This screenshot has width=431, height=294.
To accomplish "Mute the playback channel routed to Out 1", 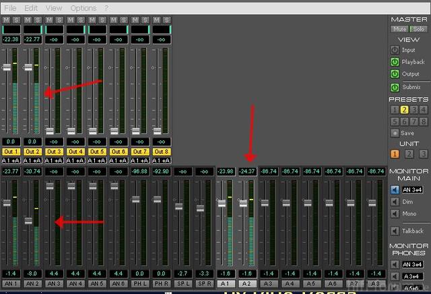I will point(6,20).
